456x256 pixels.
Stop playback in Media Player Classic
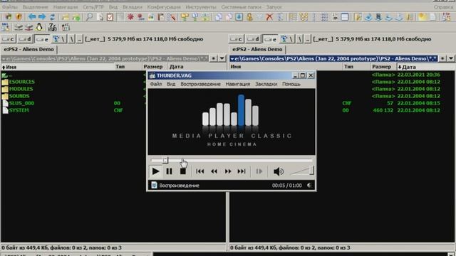pyautogui.click(x=183, y=171)
